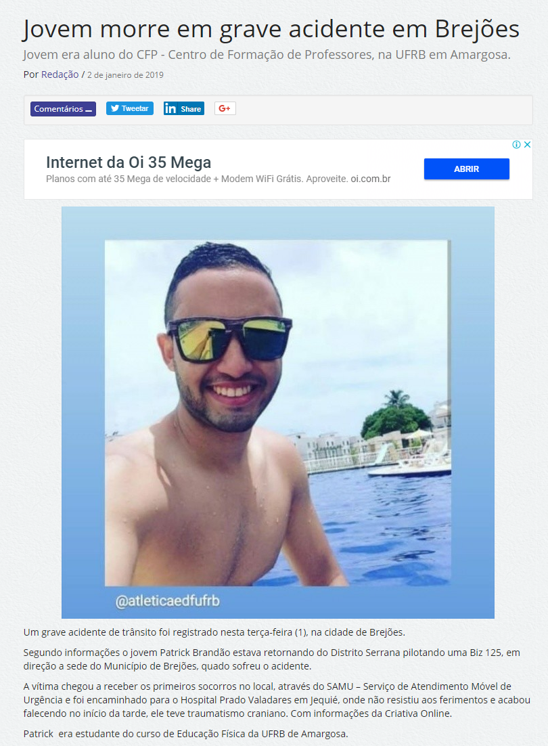548x746 pixels.
Task: Click the final line about Educação Física course
Action: click(x=186, y=734)
